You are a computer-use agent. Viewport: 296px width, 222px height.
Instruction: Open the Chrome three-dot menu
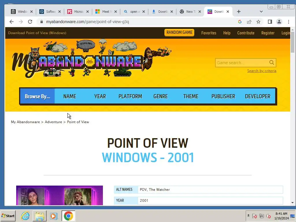point(289,22)
